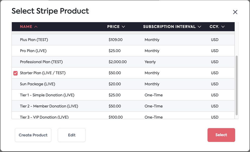Click the $2,000.00 price cell
Screen dimensions: 250x152
[x=117, y=62]
